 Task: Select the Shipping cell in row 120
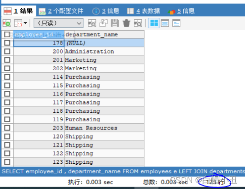104,137
